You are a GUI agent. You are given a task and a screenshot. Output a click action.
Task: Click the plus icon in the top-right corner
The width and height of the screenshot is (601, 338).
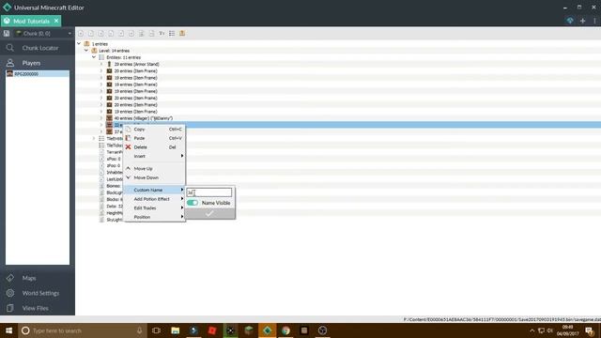click(x=582, y=21)
